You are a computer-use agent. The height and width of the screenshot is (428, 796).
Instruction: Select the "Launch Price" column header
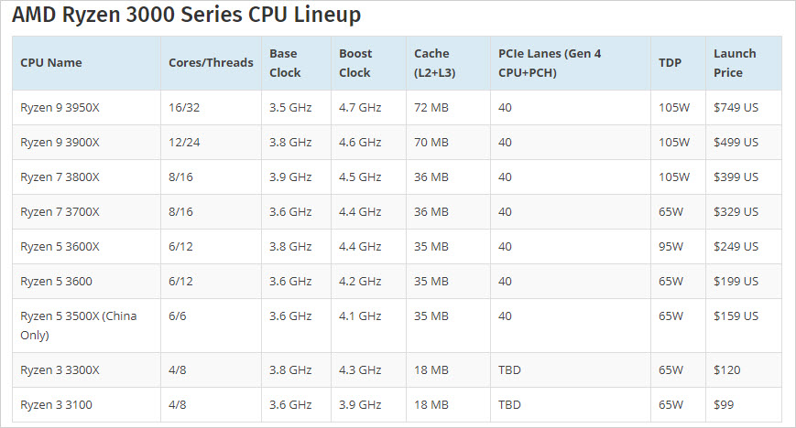[734, 63]
